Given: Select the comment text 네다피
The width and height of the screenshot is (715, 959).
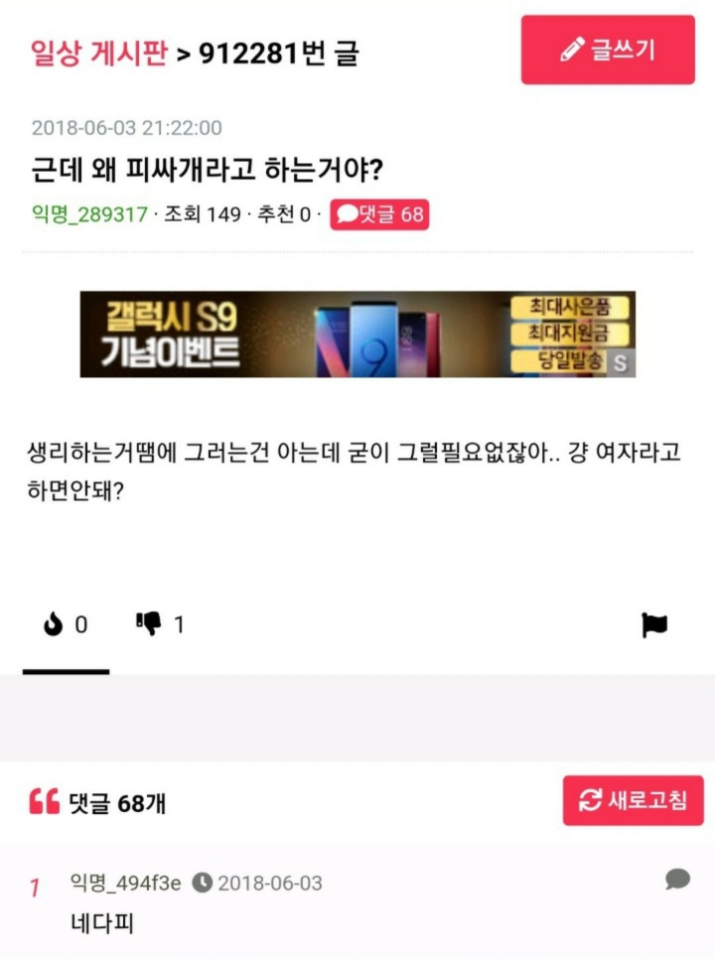Looking at the screenshot, I should pyautogui.click(x=102, y=922).
